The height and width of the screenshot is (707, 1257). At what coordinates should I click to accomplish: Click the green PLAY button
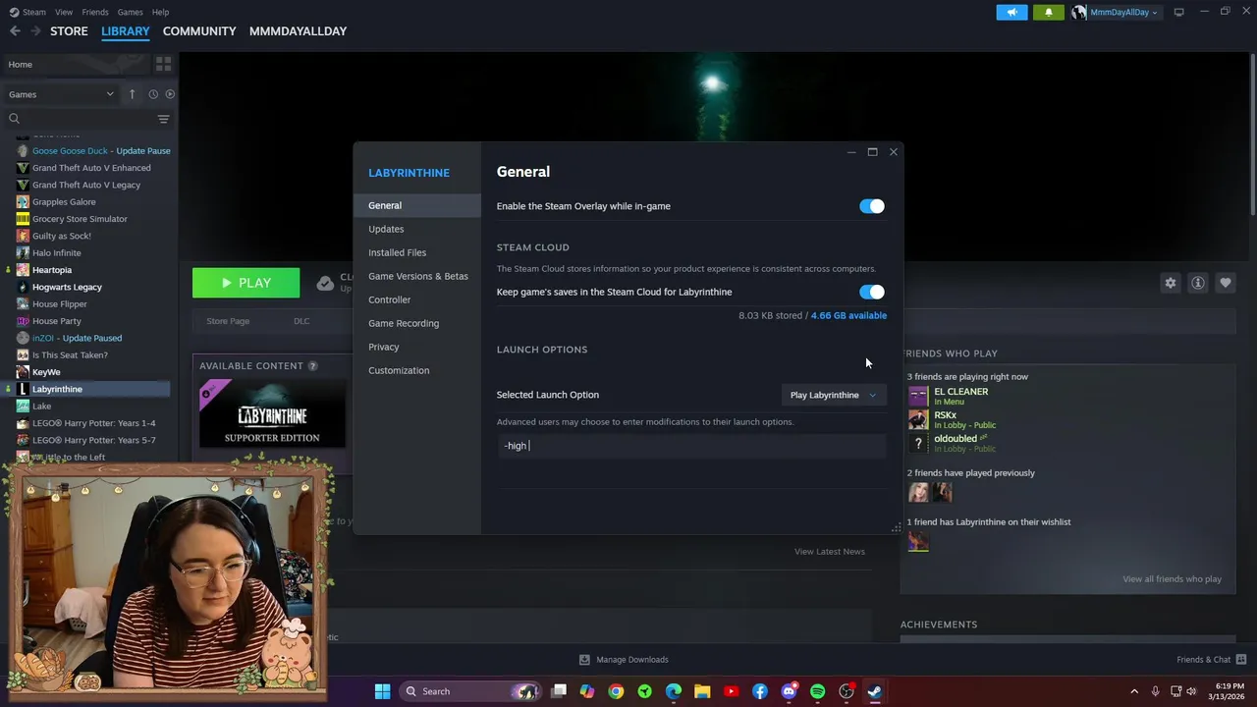(246, 283)
